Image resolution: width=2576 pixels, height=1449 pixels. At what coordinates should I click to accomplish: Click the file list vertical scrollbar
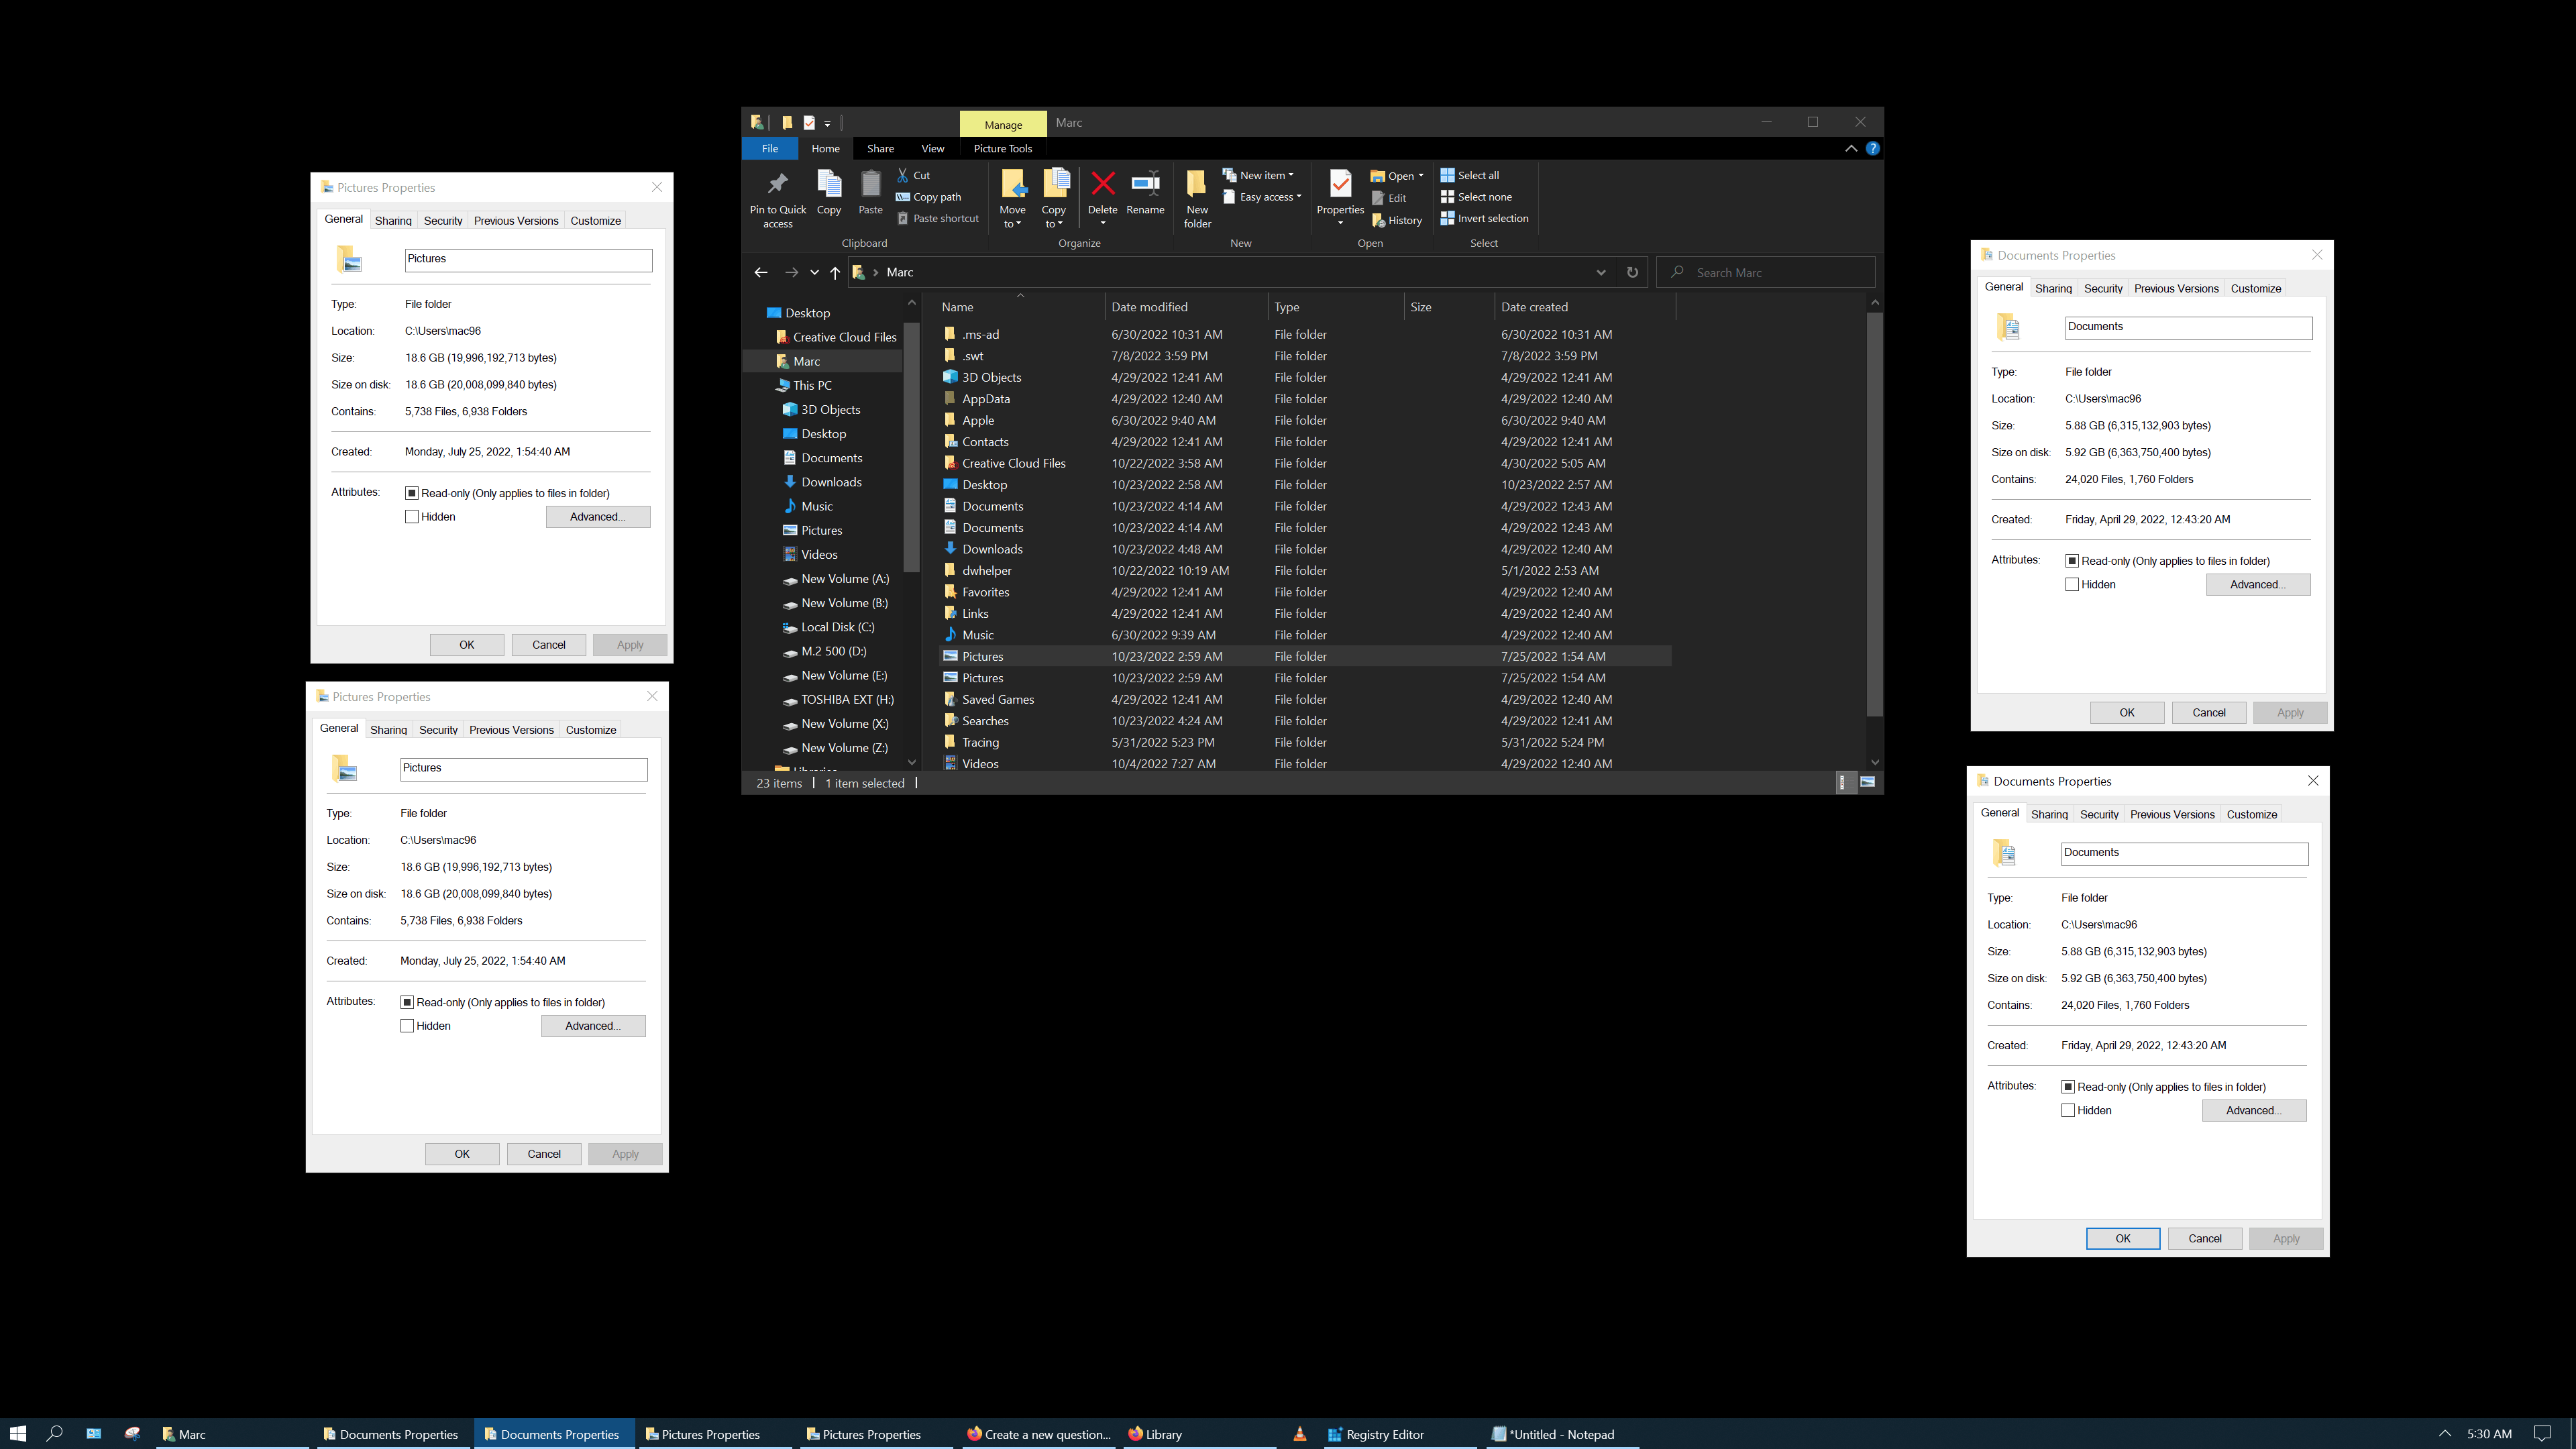tap(1874, 515)
